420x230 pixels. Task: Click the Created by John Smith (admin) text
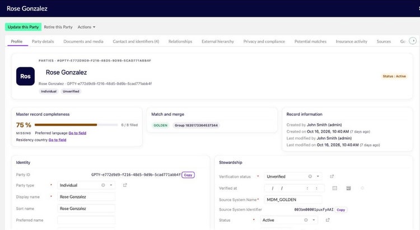tap(314, 125)
